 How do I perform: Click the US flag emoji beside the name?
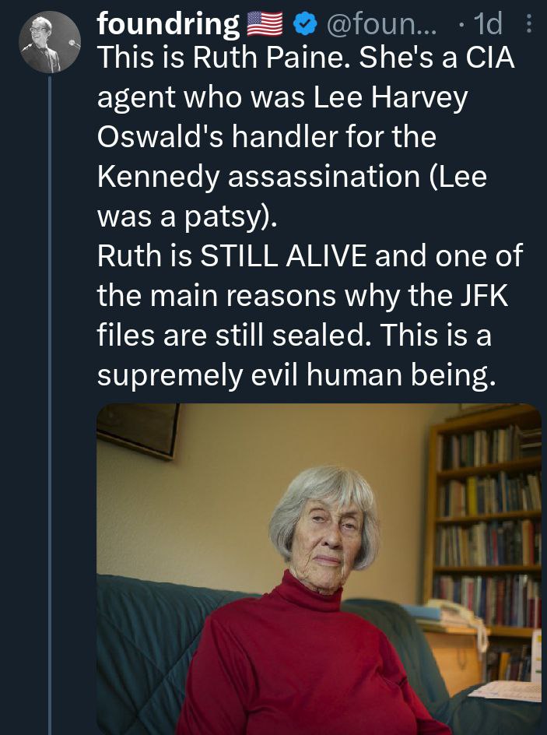[263, 26]
